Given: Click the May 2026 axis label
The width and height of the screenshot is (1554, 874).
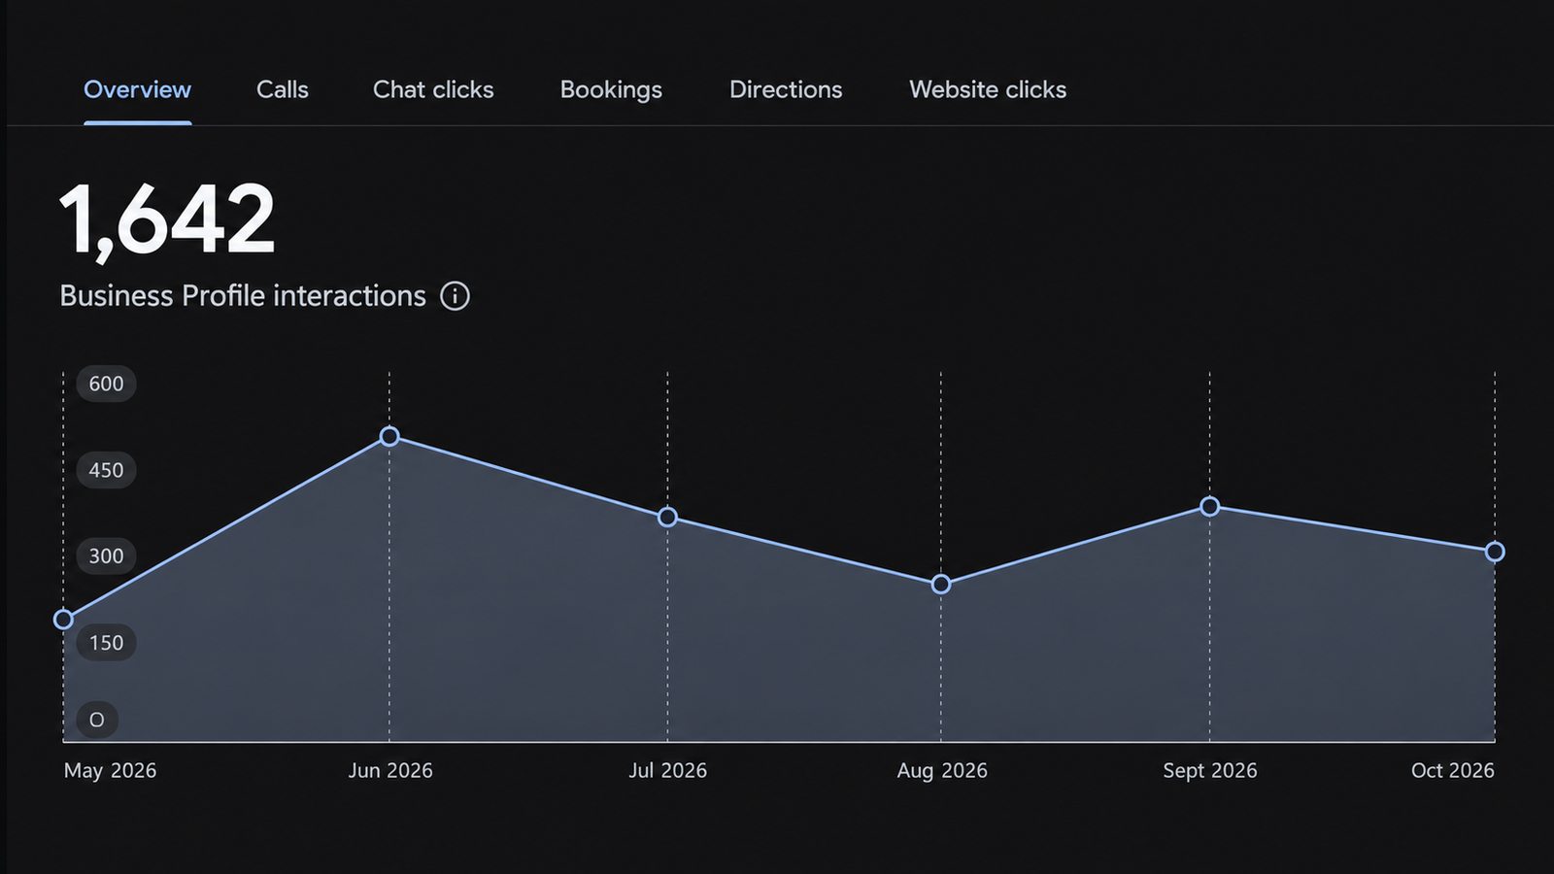Looking at the screenshot, I should pyautogui.click(x=110, y=771).
